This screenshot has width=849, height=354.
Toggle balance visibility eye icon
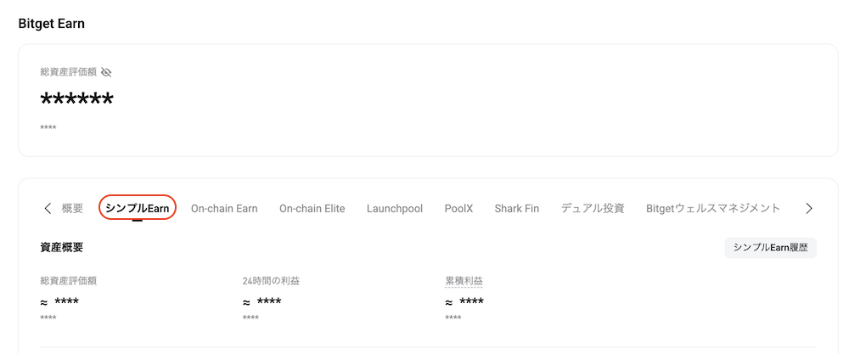tap(106, 73)
